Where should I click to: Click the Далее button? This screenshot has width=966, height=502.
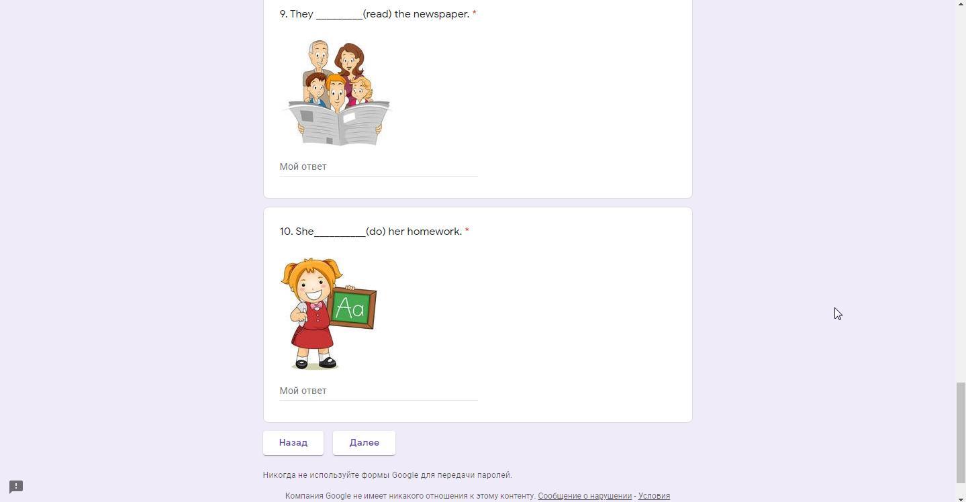click(x=364, y=443)
